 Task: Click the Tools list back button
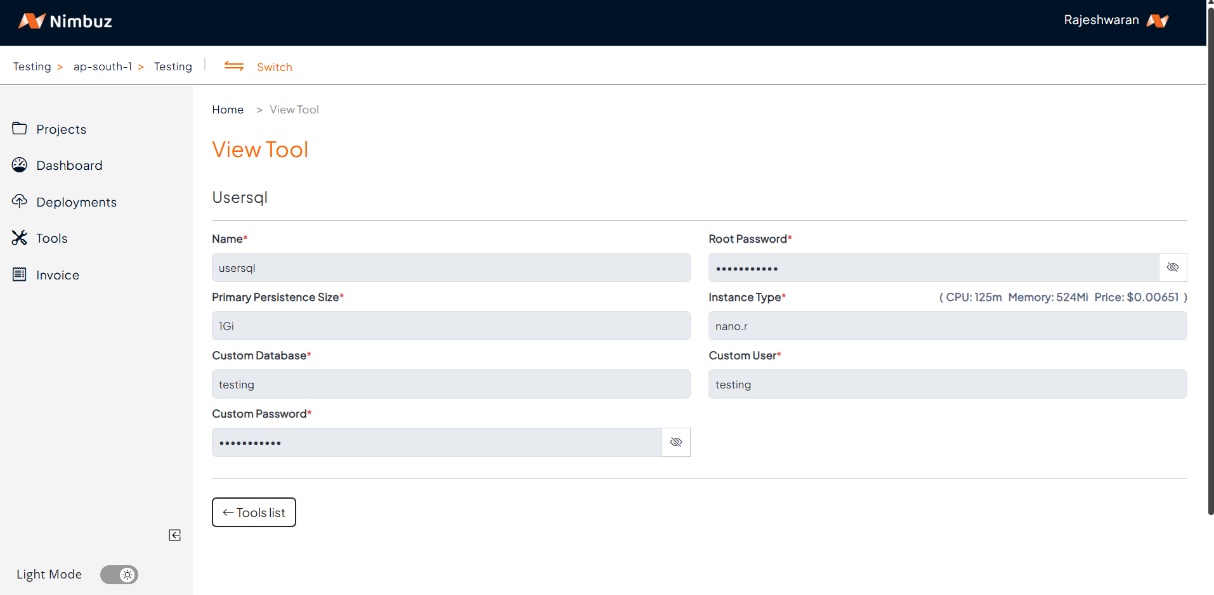pyautogui.click(x=254, y=513)
